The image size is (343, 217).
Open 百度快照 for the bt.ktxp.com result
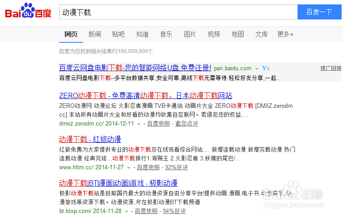(146, 211)
